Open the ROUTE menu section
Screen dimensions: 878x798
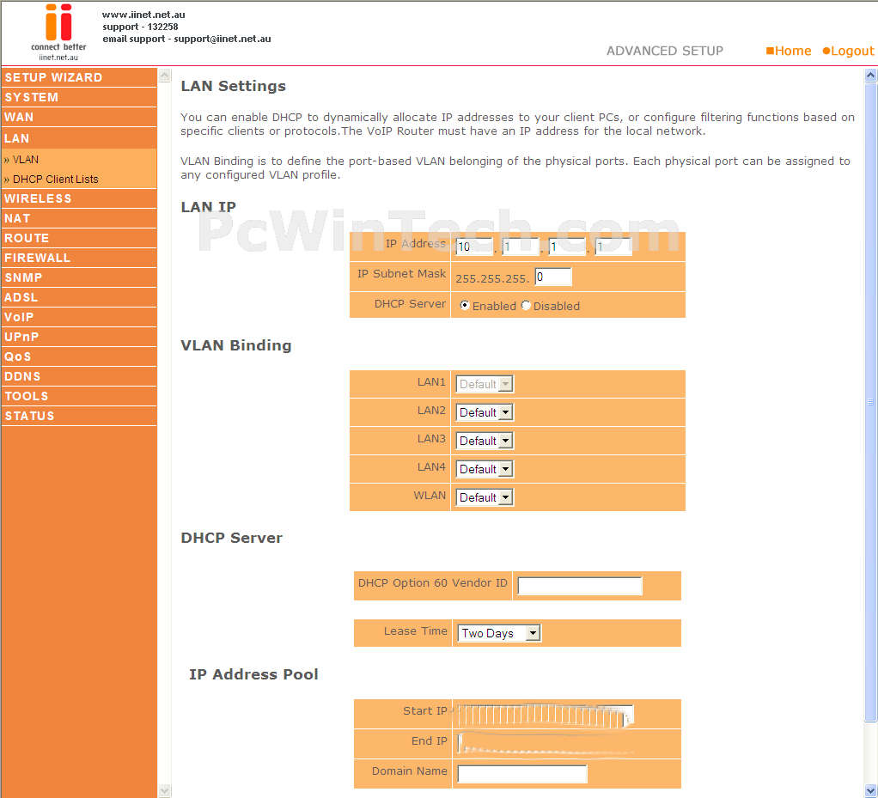(79, 238)
